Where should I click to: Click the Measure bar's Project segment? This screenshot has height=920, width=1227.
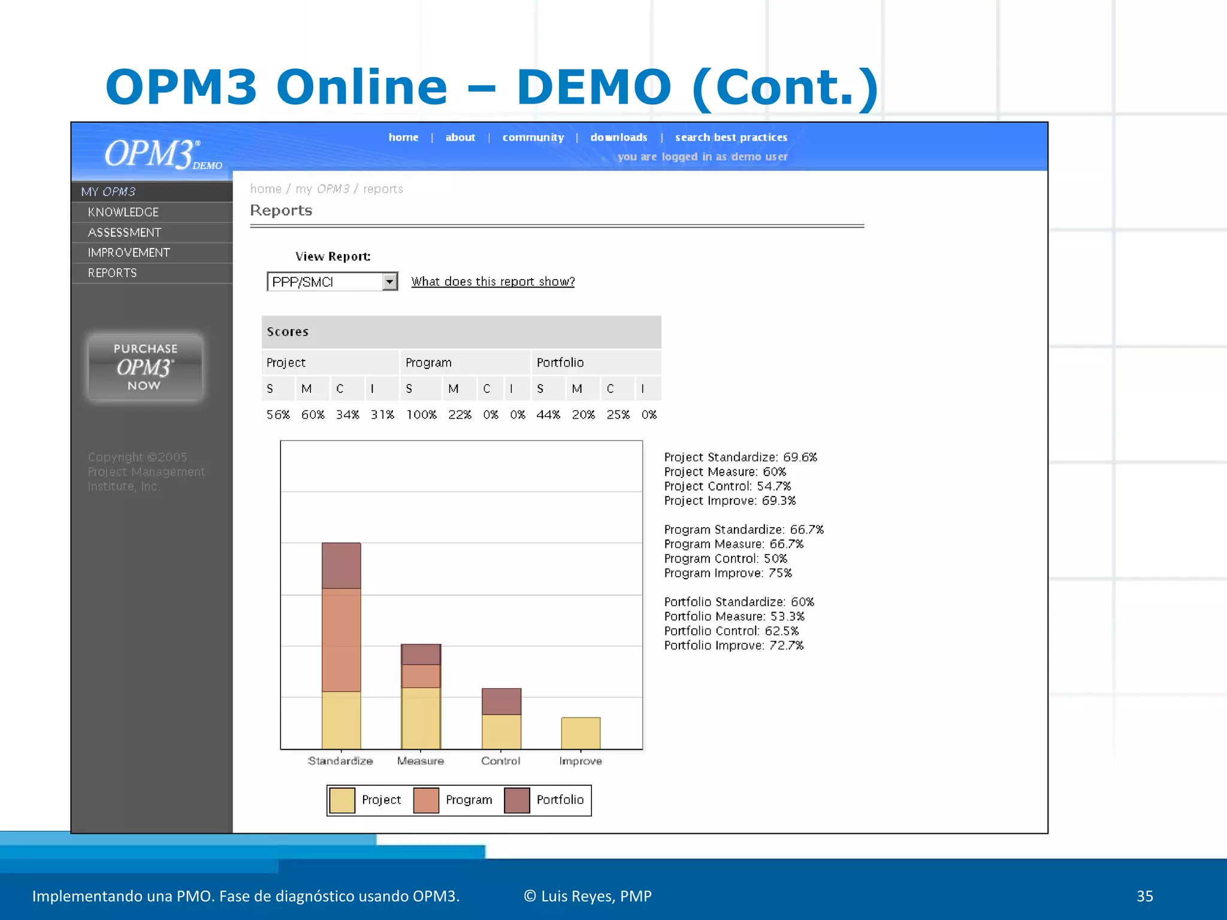[x=421, y=718]
